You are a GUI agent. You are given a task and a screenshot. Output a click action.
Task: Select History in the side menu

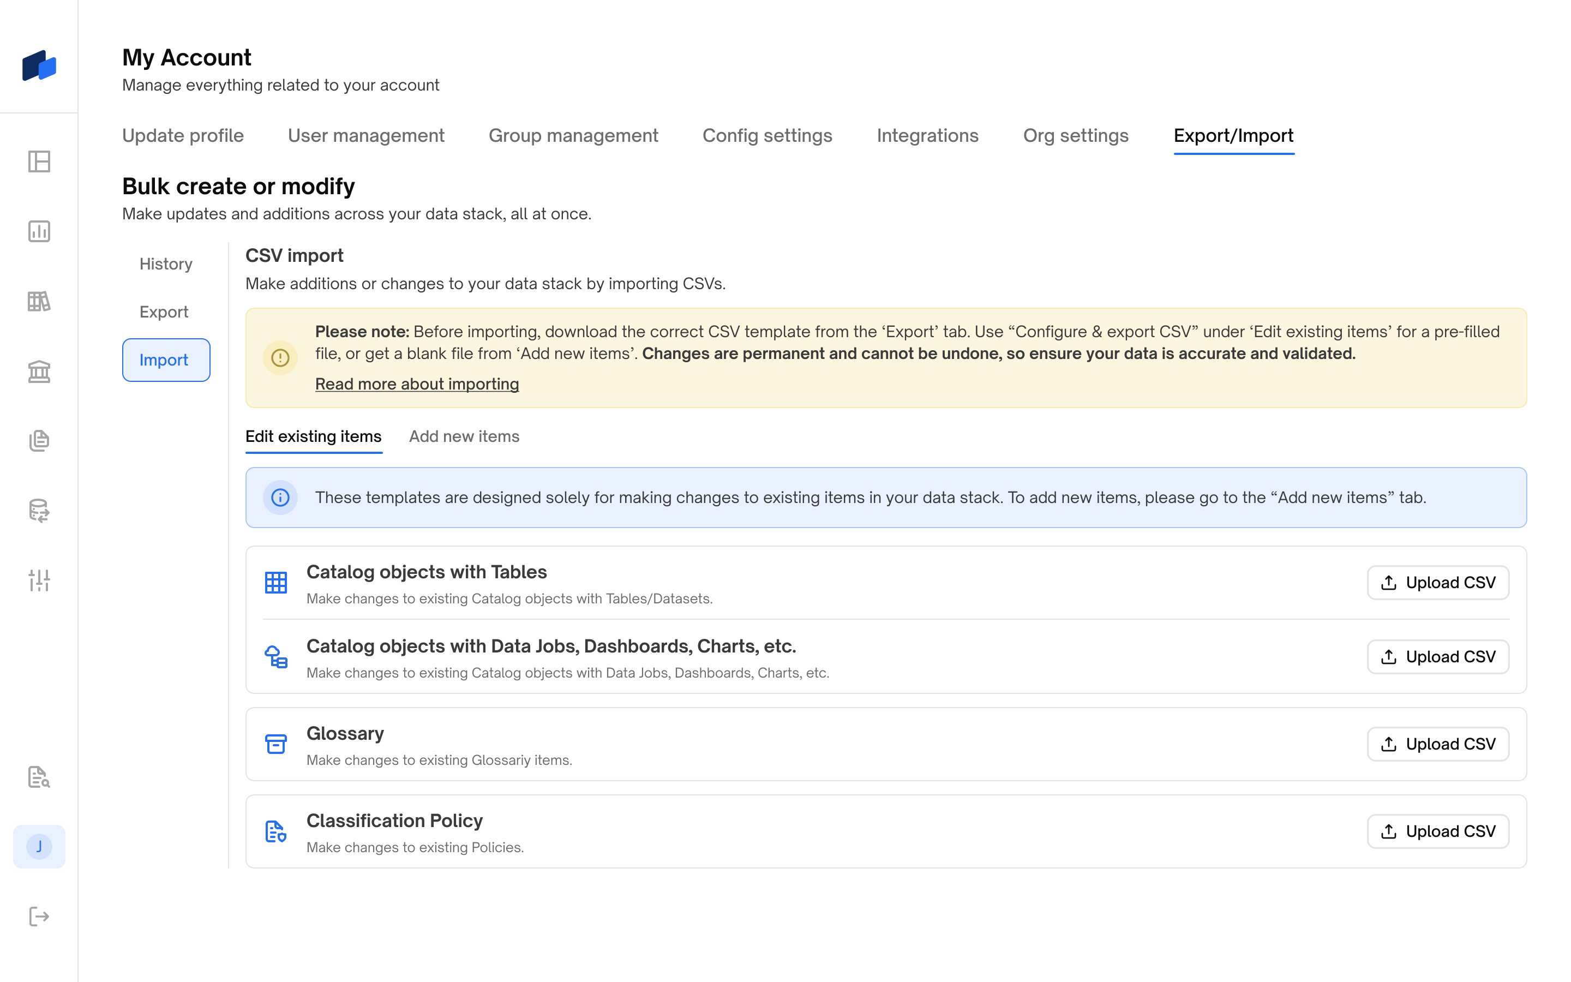coord(165,264)
